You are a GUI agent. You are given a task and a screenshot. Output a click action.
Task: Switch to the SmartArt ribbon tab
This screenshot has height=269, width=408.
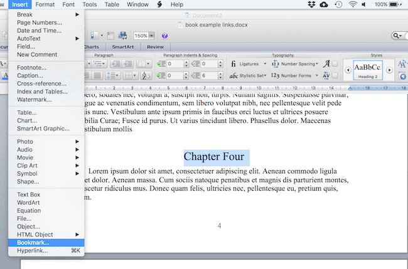[123, 47]
